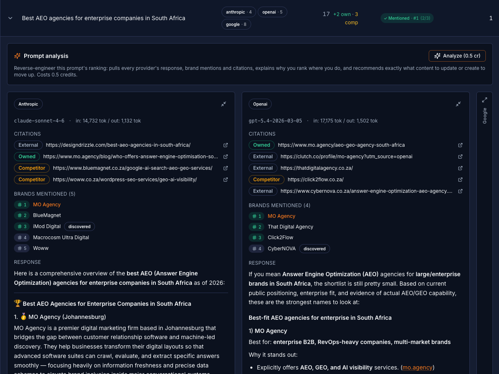Click the Openai provider tag

pyautogui.click(x=260, y=104)
